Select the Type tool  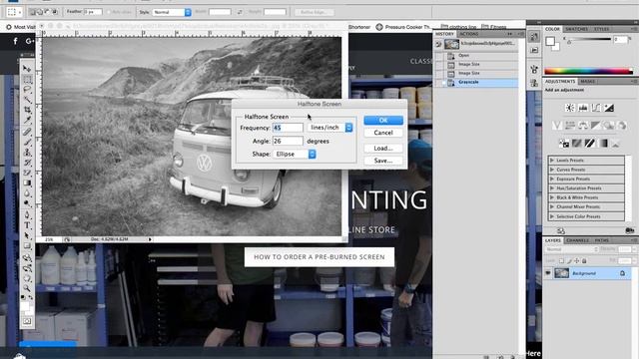27,225
